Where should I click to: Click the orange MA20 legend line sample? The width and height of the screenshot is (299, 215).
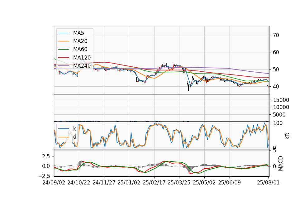pos(64,41)
